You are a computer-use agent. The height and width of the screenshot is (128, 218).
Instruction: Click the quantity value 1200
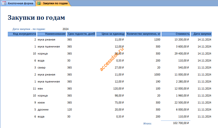(x=157, y=39)
